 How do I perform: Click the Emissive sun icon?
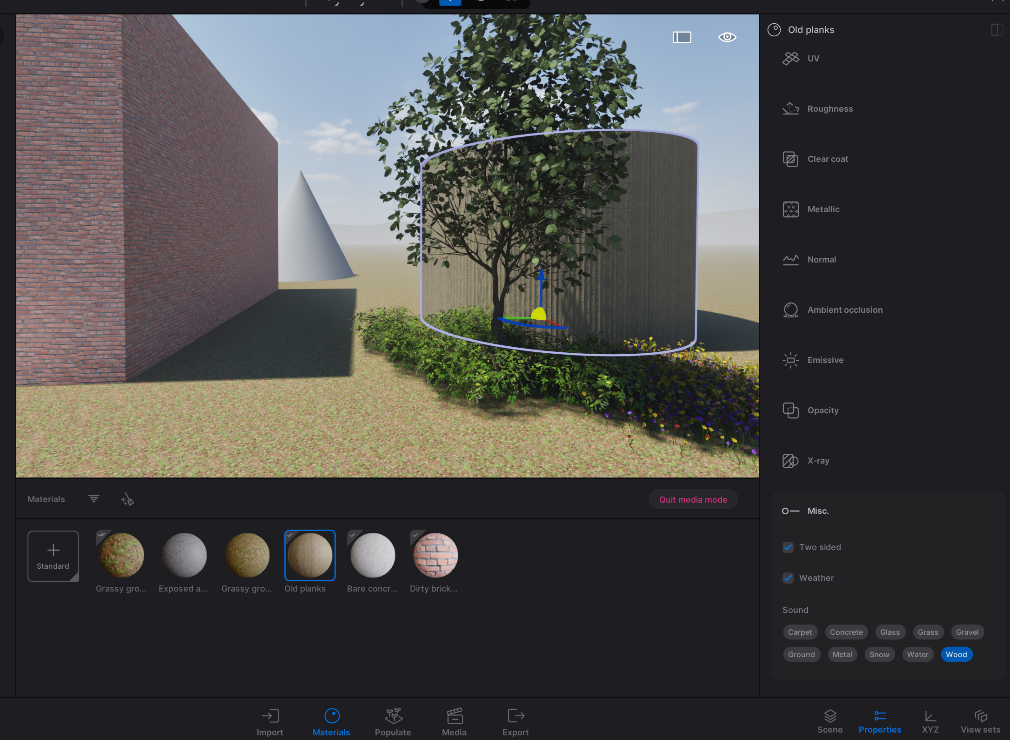[x=790, y=360]
